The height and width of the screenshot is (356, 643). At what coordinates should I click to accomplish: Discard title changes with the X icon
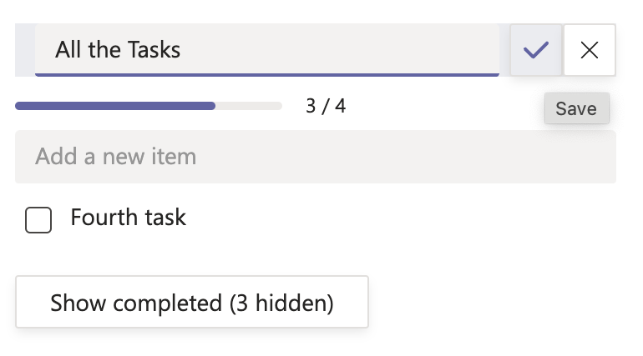590,50
